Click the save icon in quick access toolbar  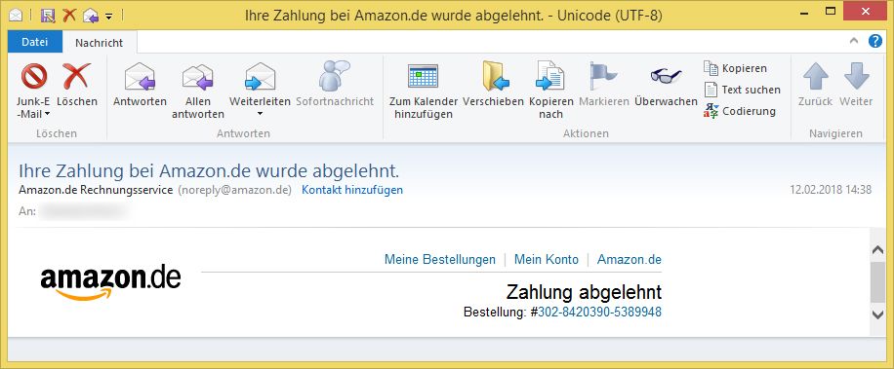coord(49,15)
